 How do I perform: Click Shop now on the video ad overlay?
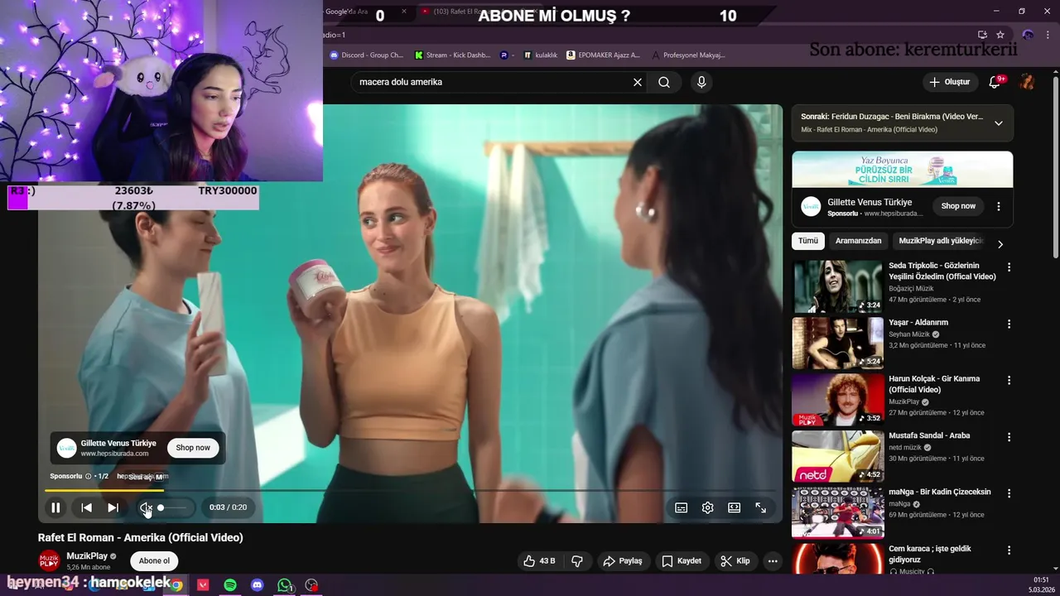pos(193,448)
